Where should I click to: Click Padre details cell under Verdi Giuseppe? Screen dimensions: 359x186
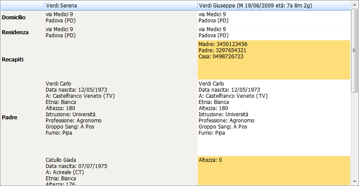pos(274,118)
